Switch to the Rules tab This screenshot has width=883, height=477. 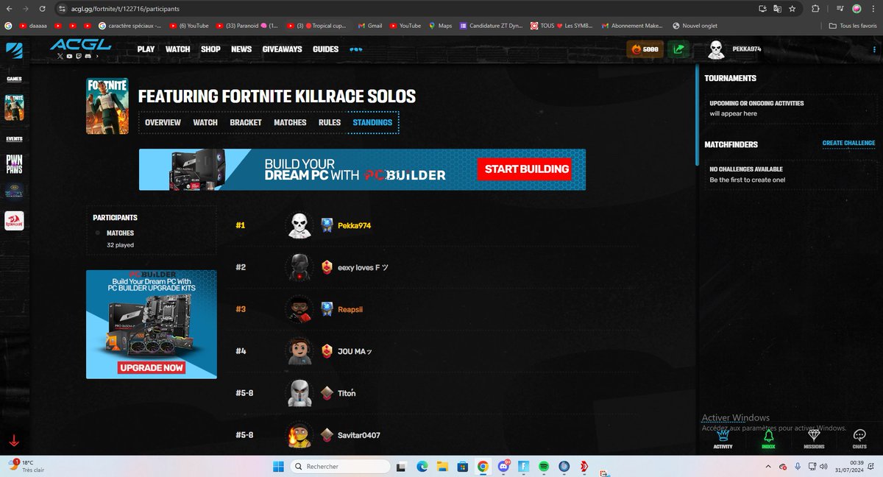[330, 122]
